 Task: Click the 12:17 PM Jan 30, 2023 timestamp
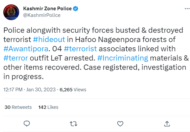tap(29, 90)
